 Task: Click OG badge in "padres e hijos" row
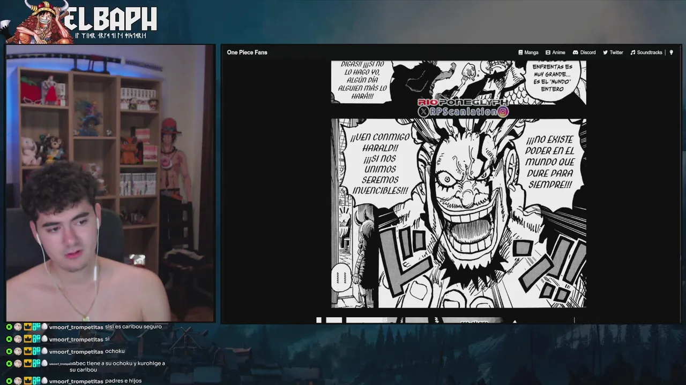click(x=36, y=381)
